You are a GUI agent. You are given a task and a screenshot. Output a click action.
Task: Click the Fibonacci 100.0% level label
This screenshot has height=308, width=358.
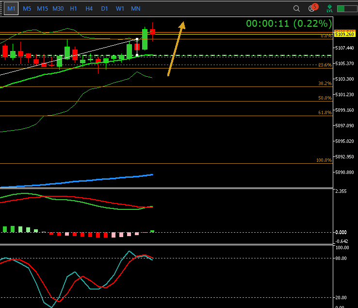[324, 160]
